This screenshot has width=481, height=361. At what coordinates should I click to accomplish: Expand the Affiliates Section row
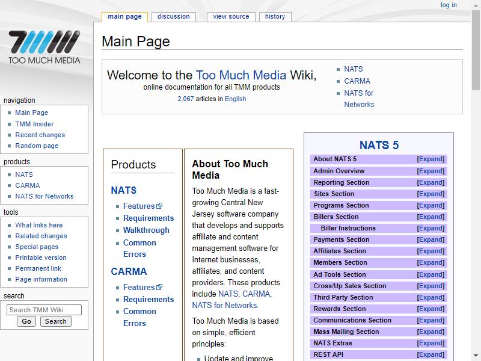pyautogui.click(x=430, y=251)
